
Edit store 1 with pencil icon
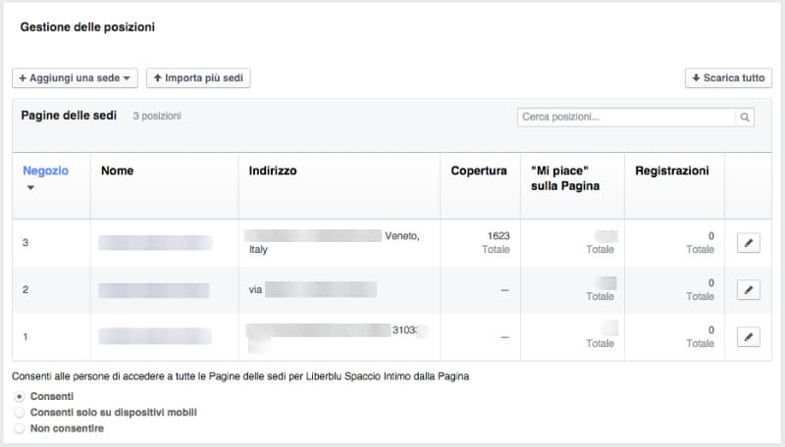coord(749,337)
